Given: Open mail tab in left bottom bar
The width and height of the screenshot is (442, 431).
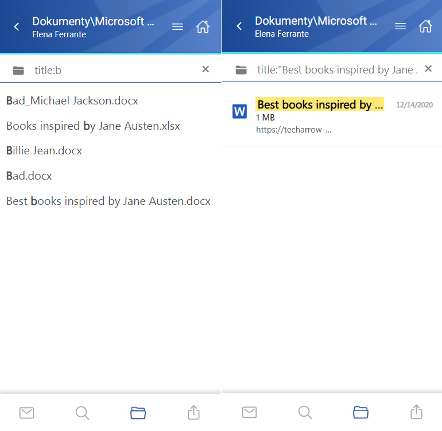Looking at the screenshot, I should click(27, 413).
